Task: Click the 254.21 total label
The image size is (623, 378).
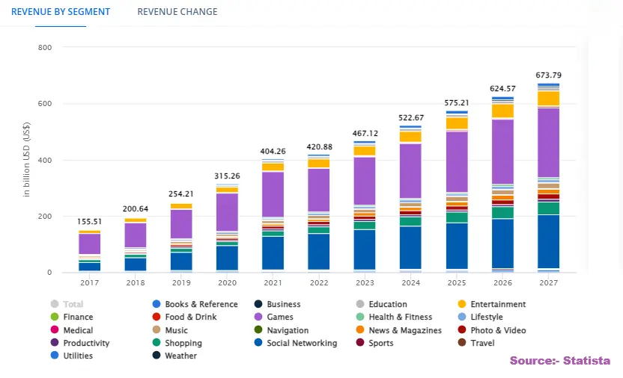Action: click(x=181, y=194)
